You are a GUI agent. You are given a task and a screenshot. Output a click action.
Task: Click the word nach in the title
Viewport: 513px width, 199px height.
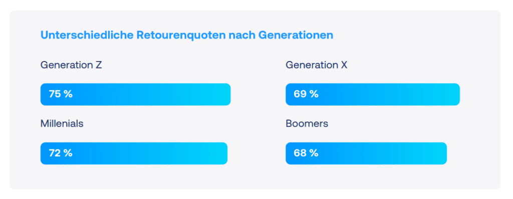click(242, 35)
